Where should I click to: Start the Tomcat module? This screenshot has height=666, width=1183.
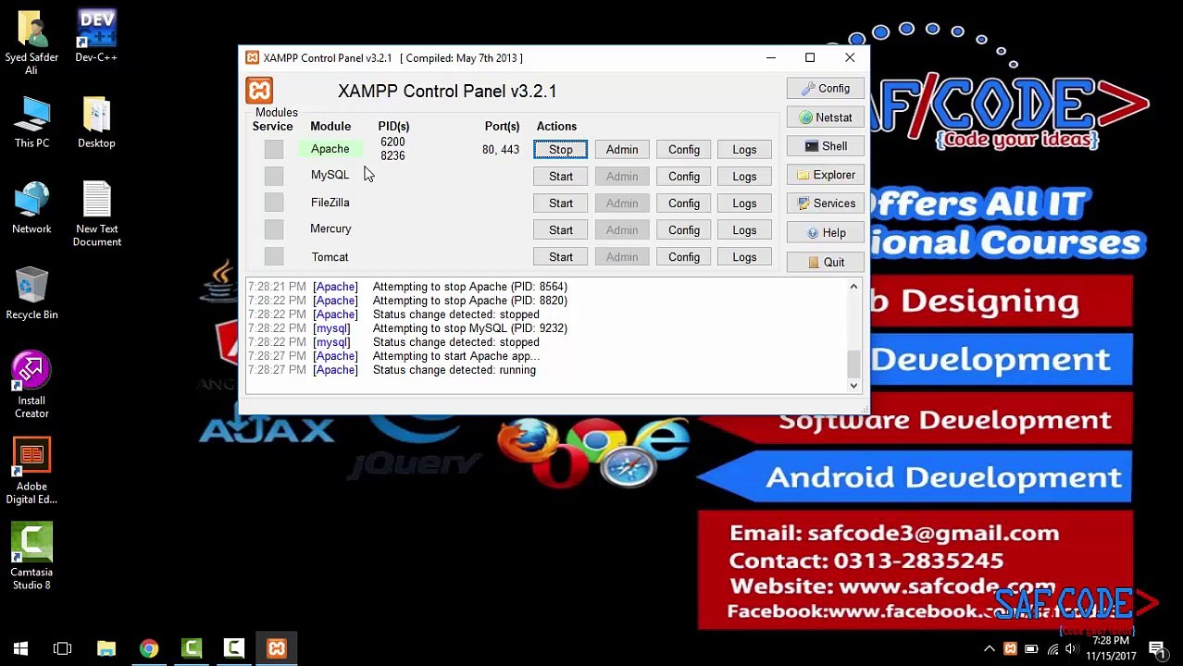(560, 257)
